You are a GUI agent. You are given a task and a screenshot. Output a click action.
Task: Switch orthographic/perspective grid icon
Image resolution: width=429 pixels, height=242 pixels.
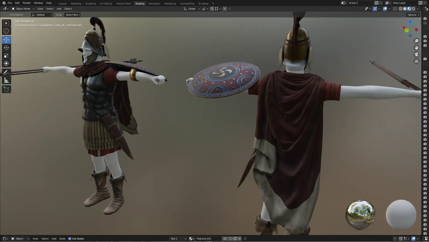tap(416, 61)
